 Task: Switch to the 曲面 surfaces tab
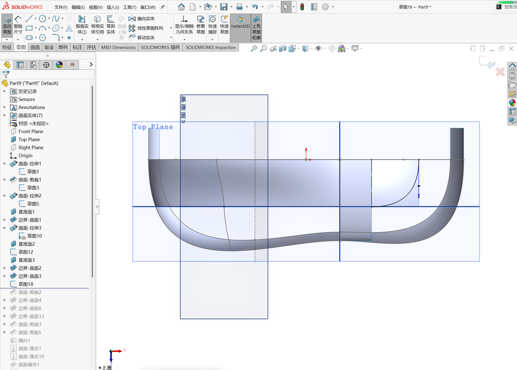[35, 47]
